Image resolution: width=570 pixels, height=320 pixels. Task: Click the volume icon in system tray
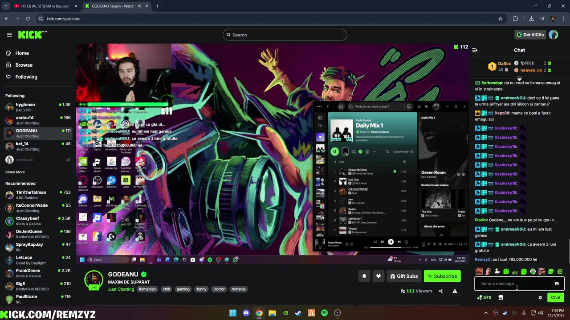(540, 313)
